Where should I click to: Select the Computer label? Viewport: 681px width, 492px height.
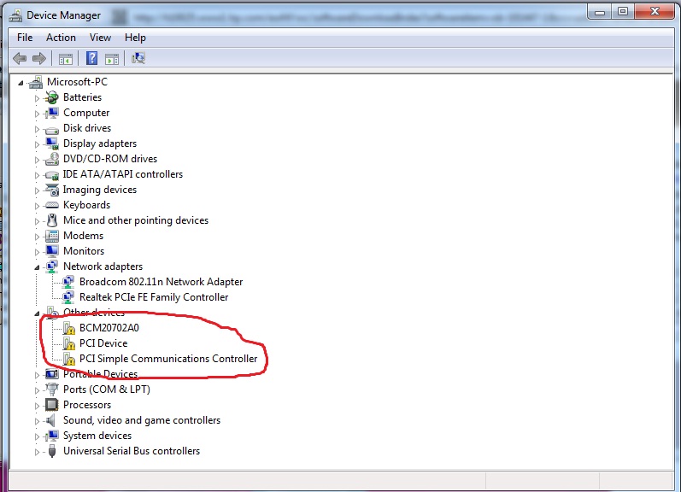86,113
